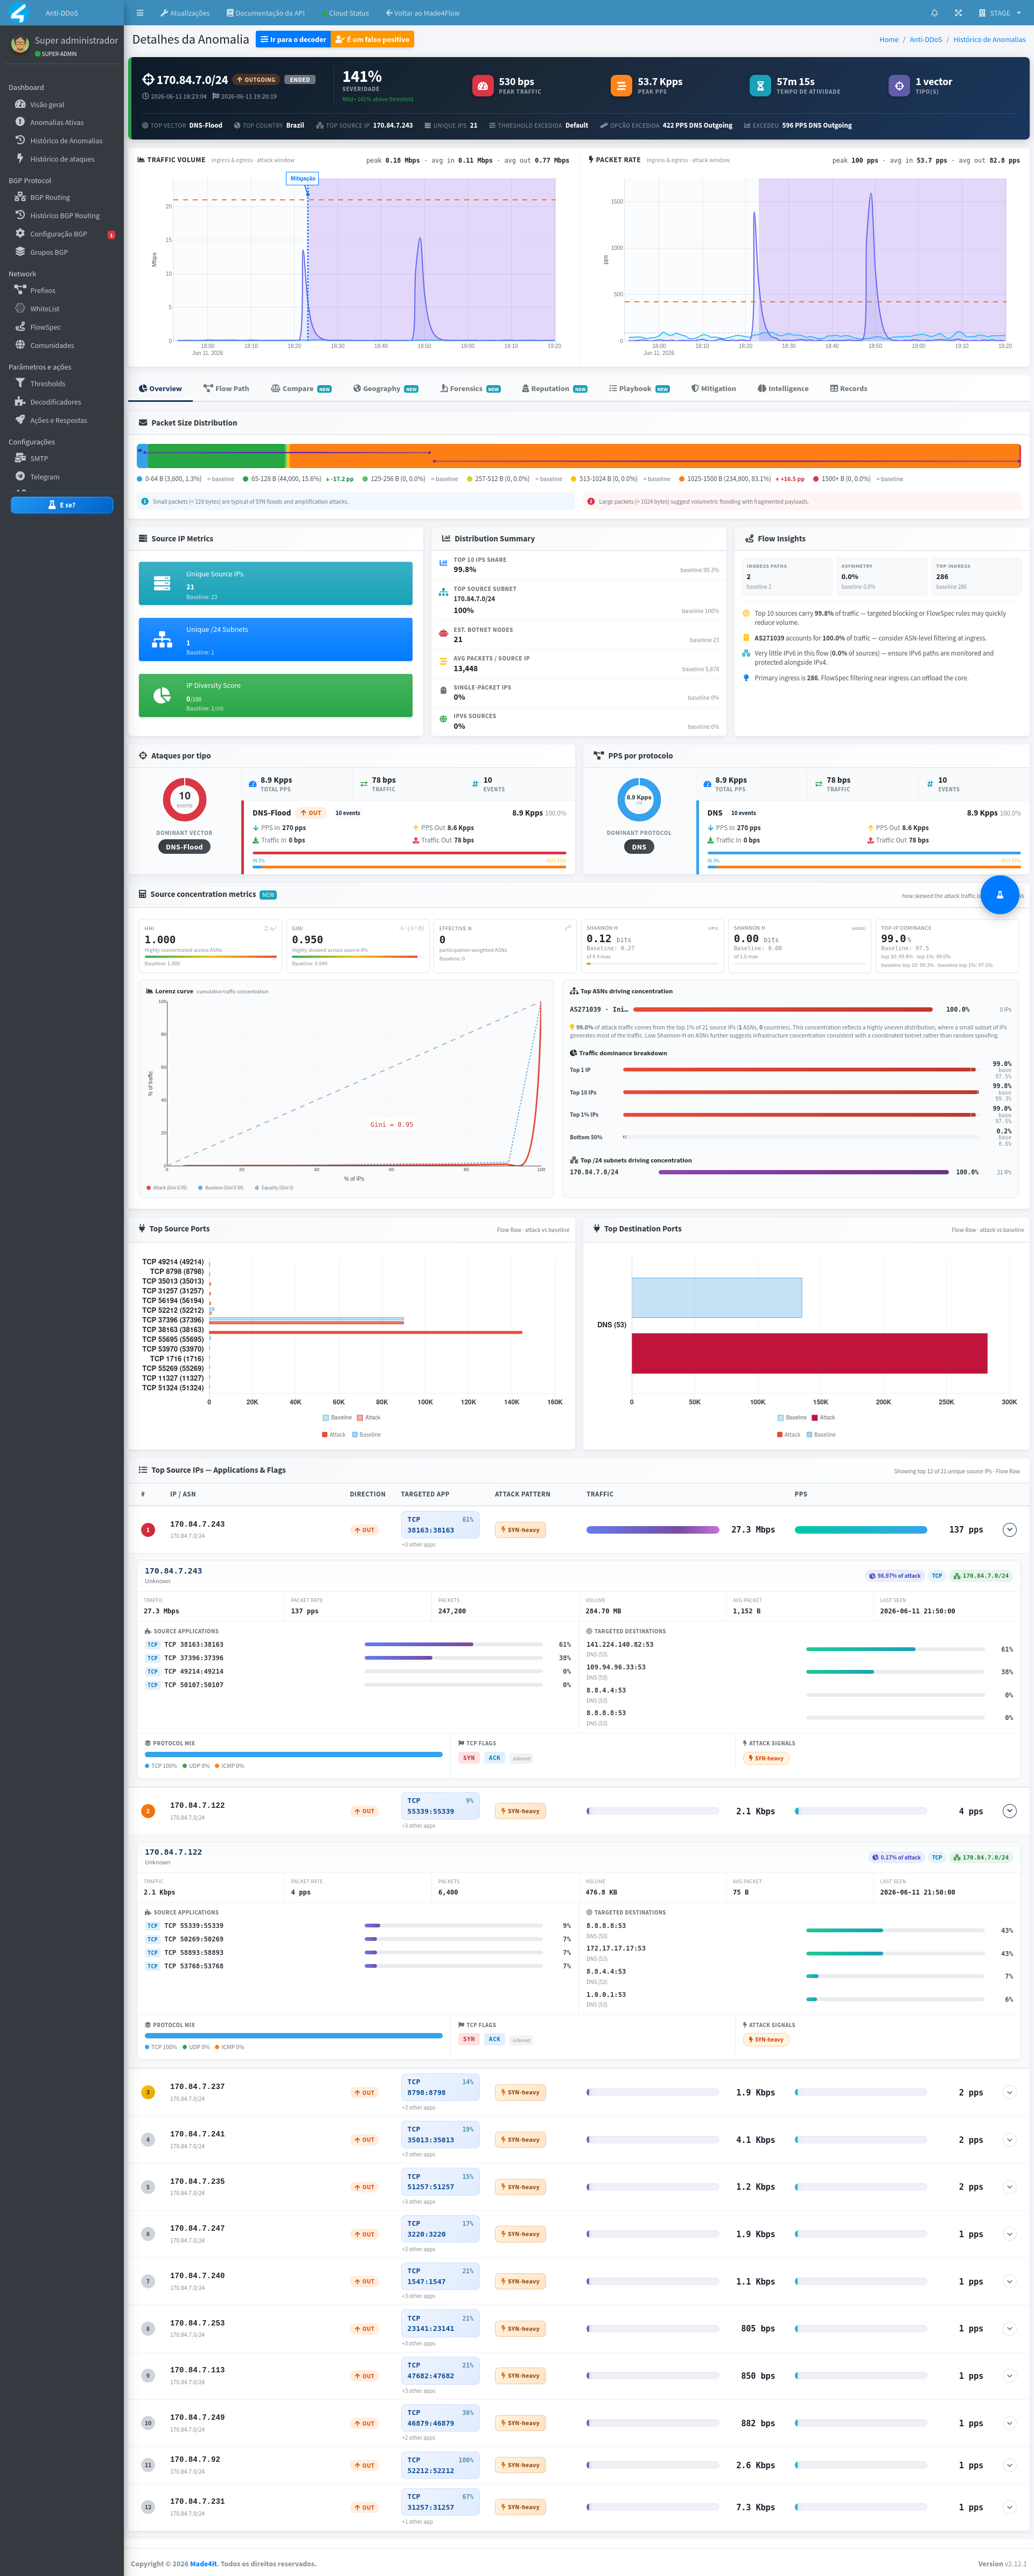Viewport: 1034px width, 2576px height.
Task: Expand the 170.84.7.247 row chevron
Action: (x=1009, y=2234)
